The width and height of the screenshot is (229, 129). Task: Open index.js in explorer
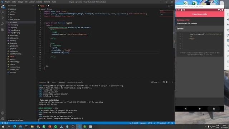[12, 64]
